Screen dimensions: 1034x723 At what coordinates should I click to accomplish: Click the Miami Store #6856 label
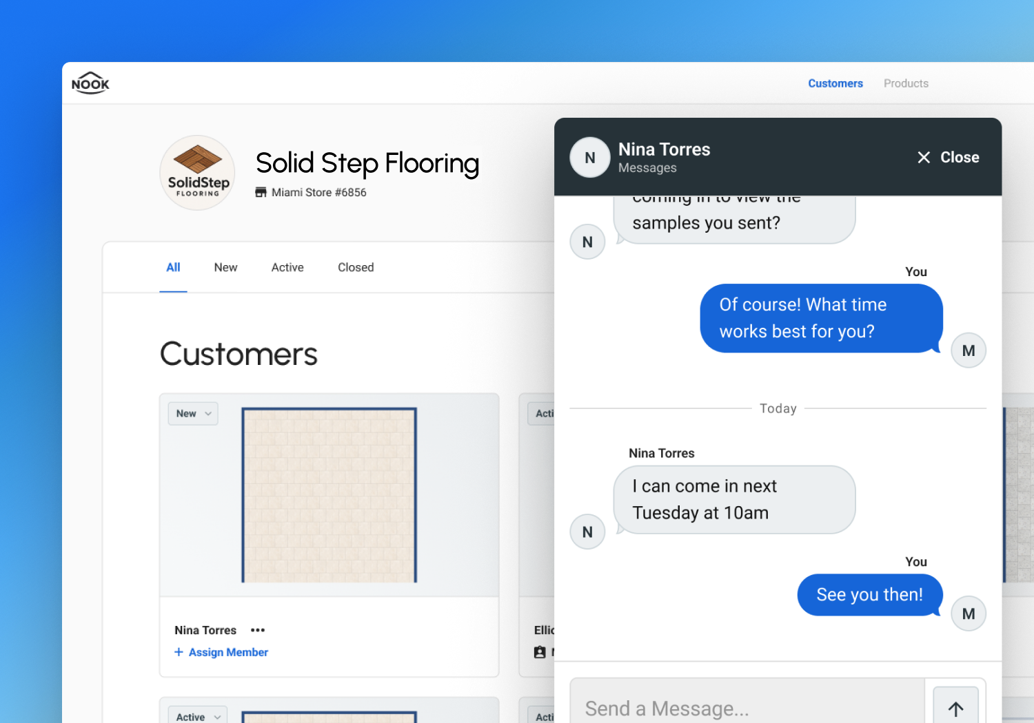[x=318, y=192]
